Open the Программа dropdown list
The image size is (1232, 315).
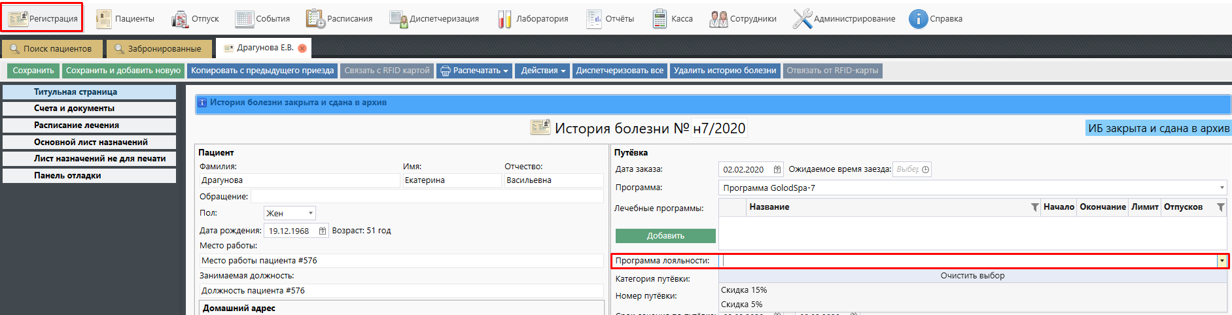coord(1222,188)
